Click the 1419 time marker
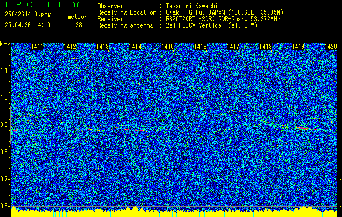Screen dimensions: 342x217 (x=298, y=47)
